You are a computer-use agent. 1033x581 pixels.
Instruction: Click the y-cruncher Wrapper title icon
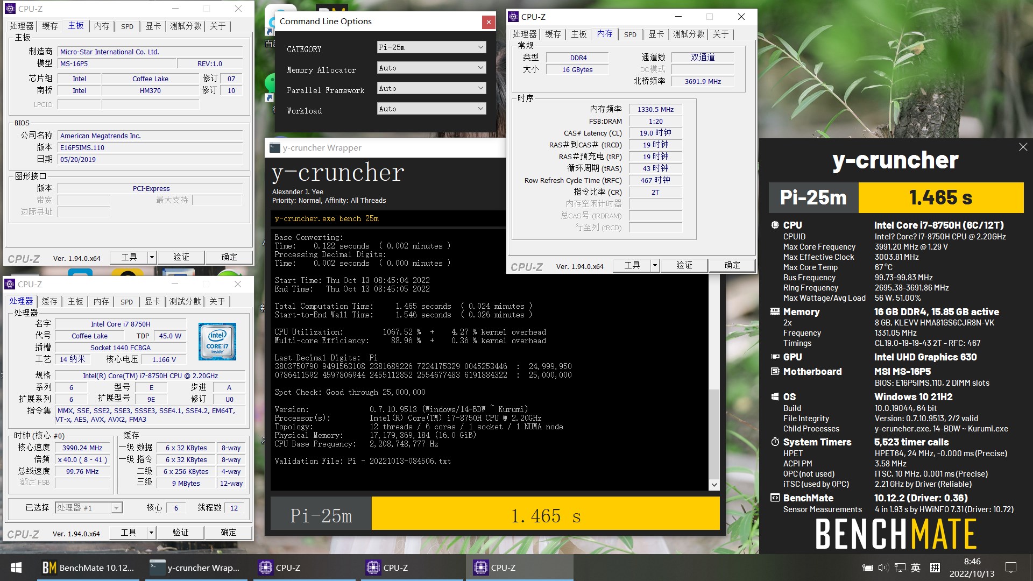(x=275, y=148)
